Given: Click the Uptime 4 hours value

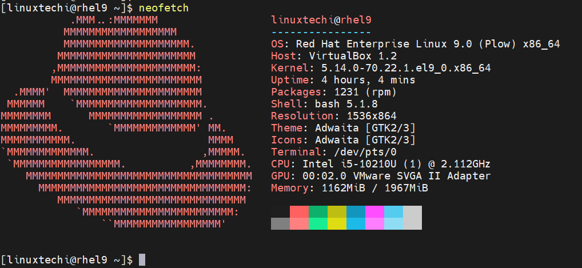Looking at the screenshot, I should coord(359,80).
